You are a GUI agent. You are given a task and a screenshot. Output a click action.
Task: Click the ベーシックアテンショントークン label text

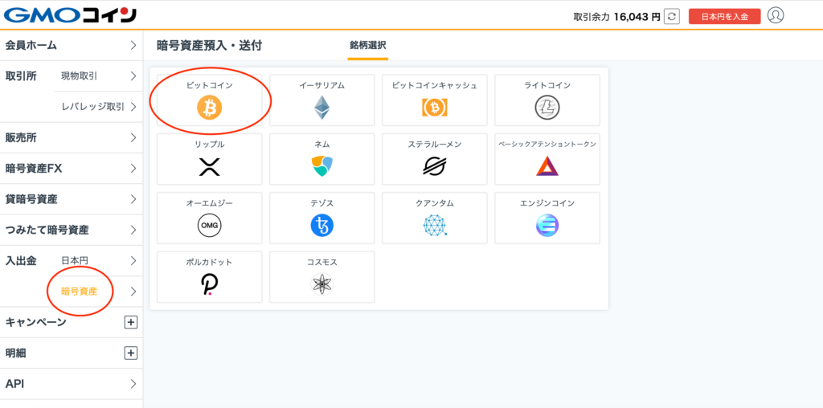547,145
